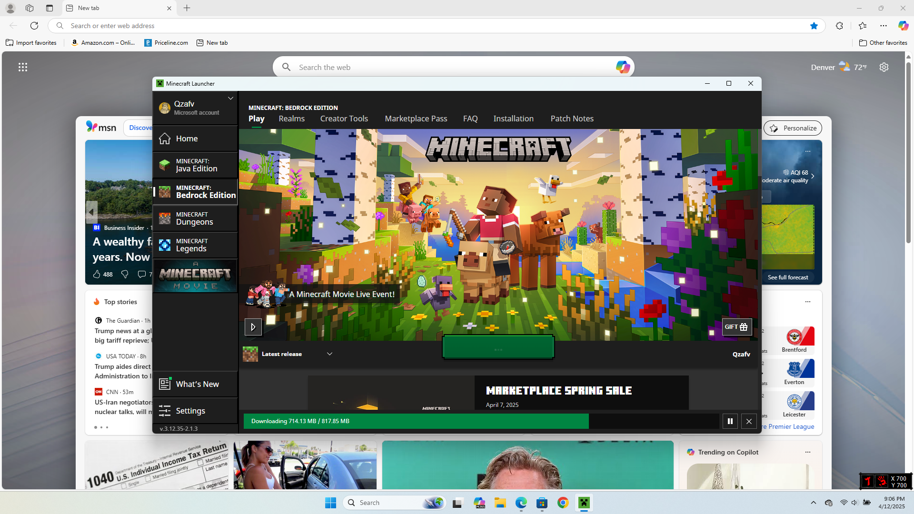Open the FAQ tab
Image resolution: width=914 pixels, height=514 pixels.
470,119
